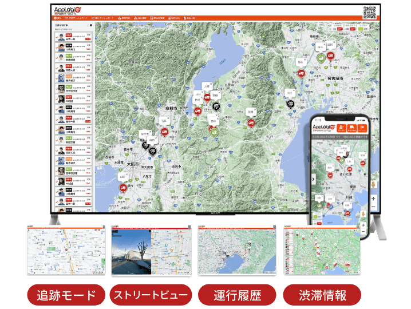The image size is (411, 309).
Task: Zoom in with the phone map plus button
Action: point(363,225)
